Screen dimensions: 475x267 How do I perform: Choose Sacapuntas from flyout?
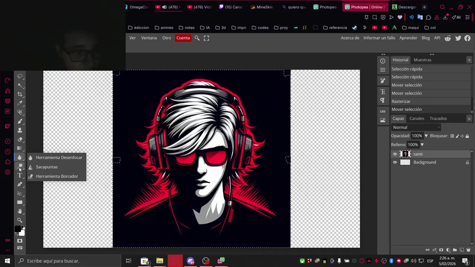pos(56,167)
